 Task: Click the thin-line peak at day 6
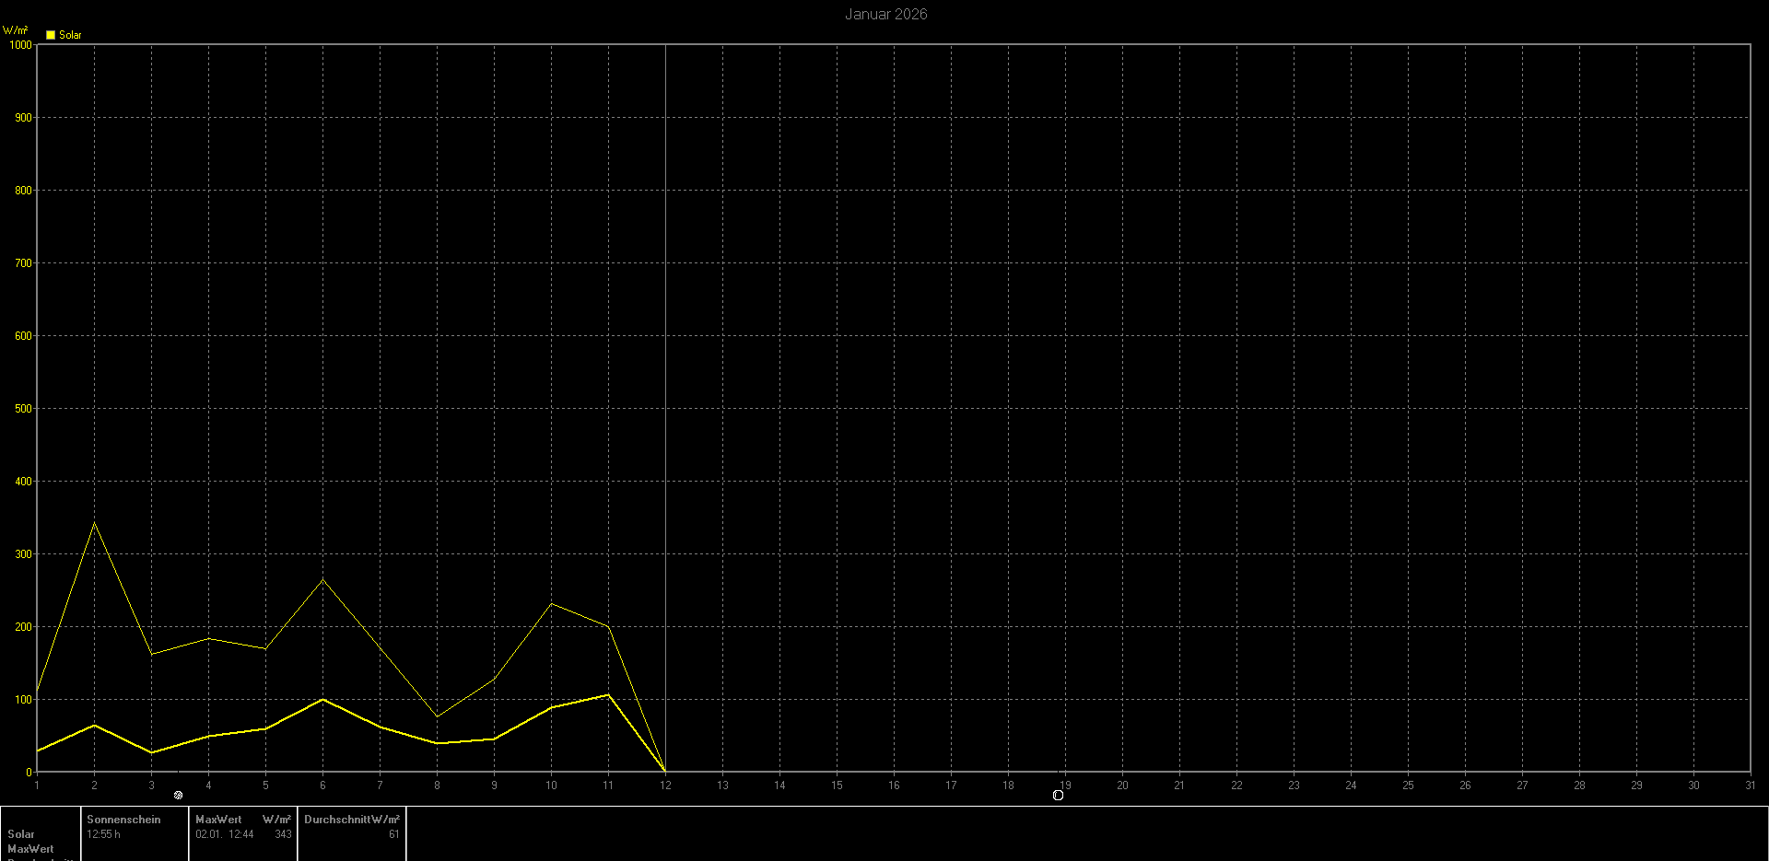[322, 579]
